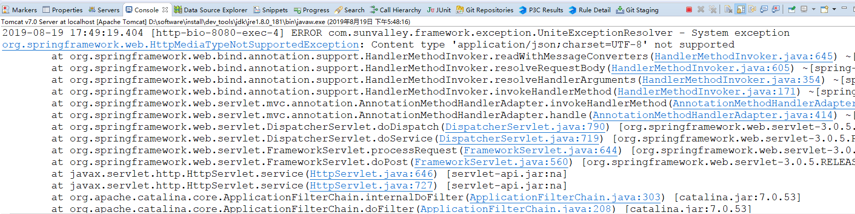
Task: Show the Rule Detail tab
Action: click(x=589, y=10)
